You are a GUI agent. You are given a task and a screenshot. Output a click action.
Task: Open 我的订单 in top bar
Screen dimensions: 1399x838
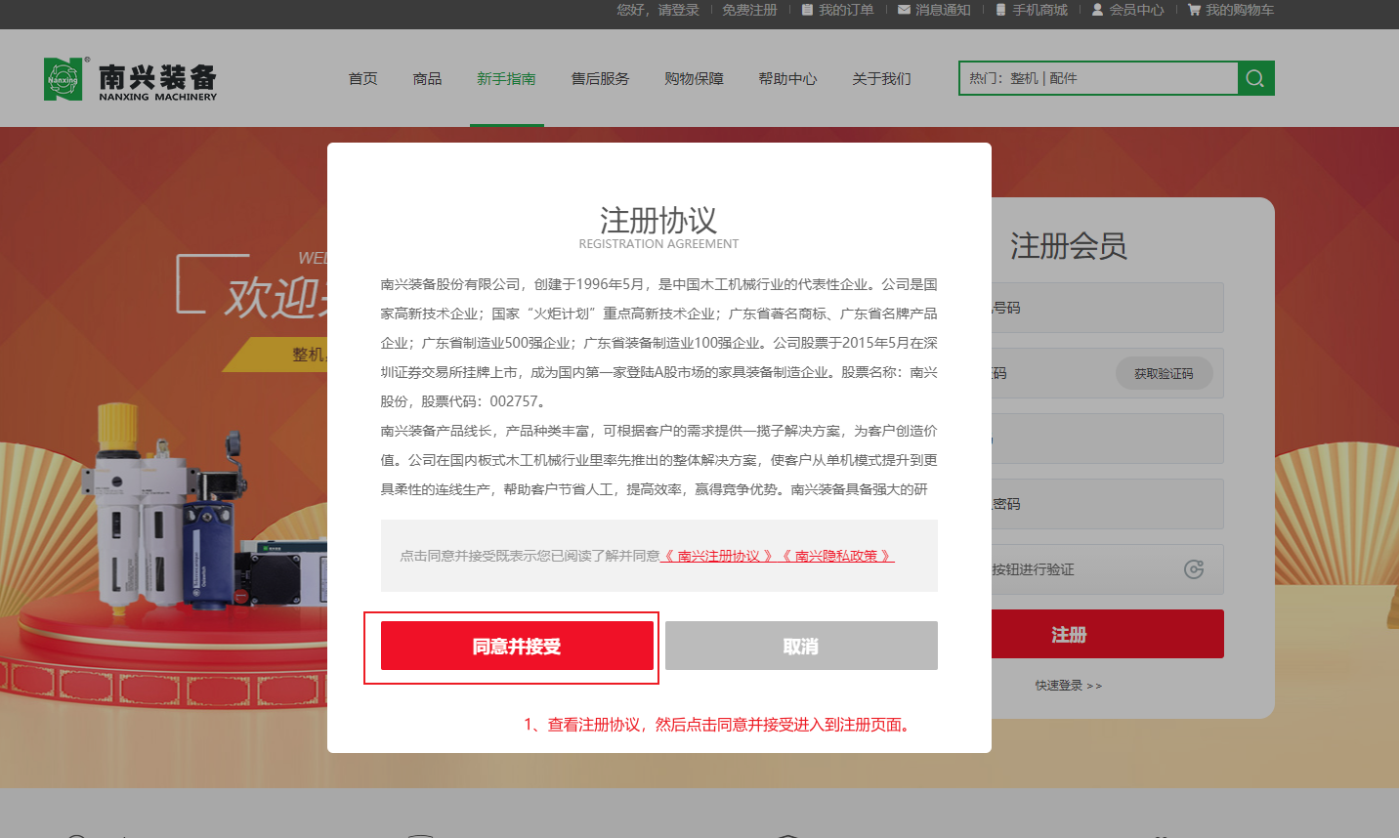(837, 10)
